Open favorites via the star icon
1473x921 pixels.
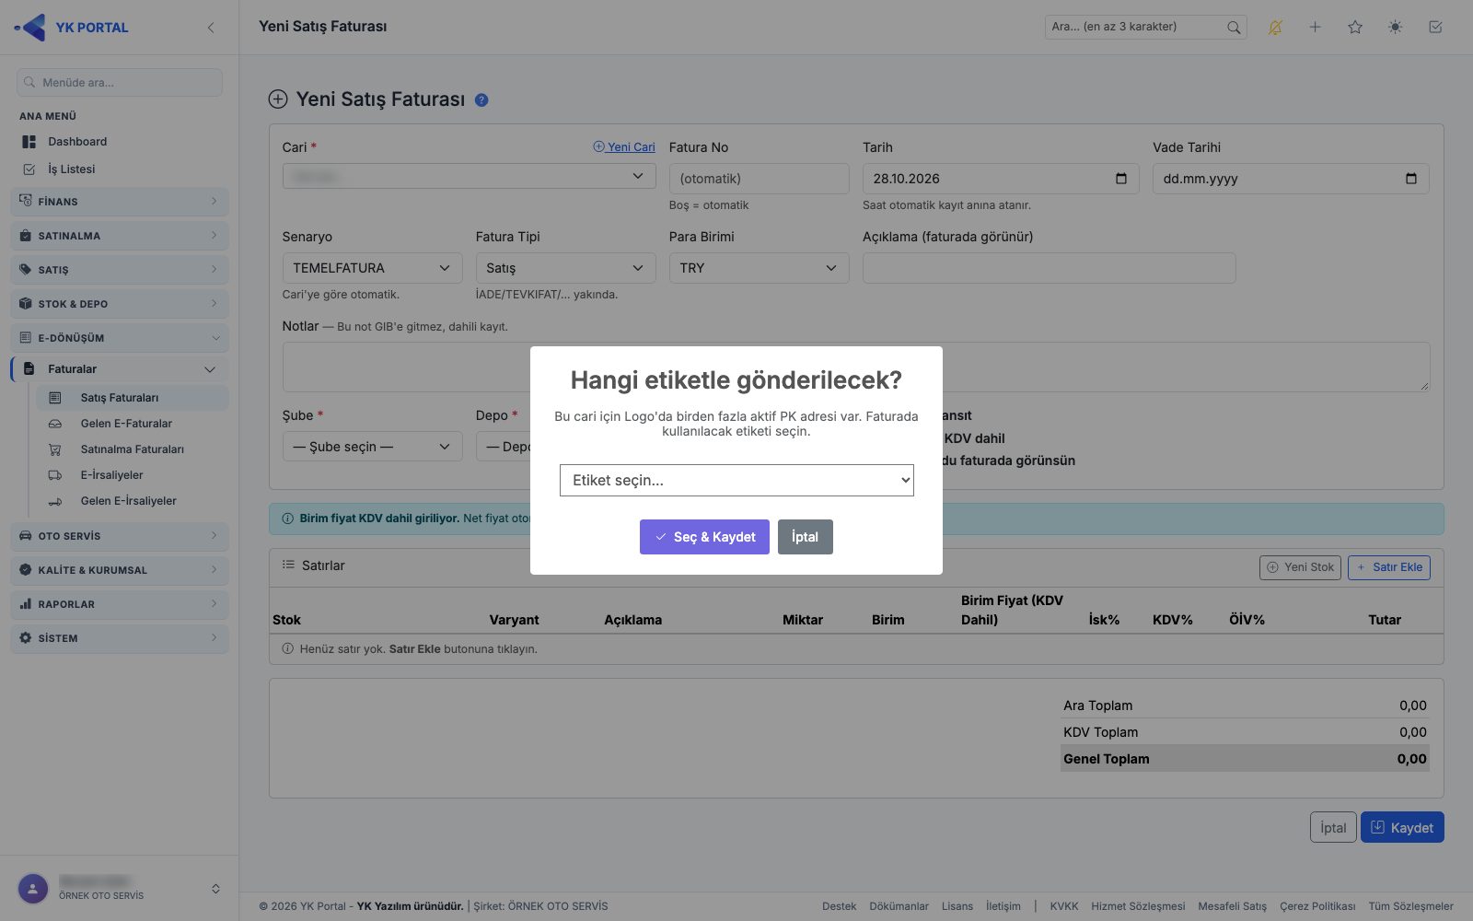click(1355, 28)
